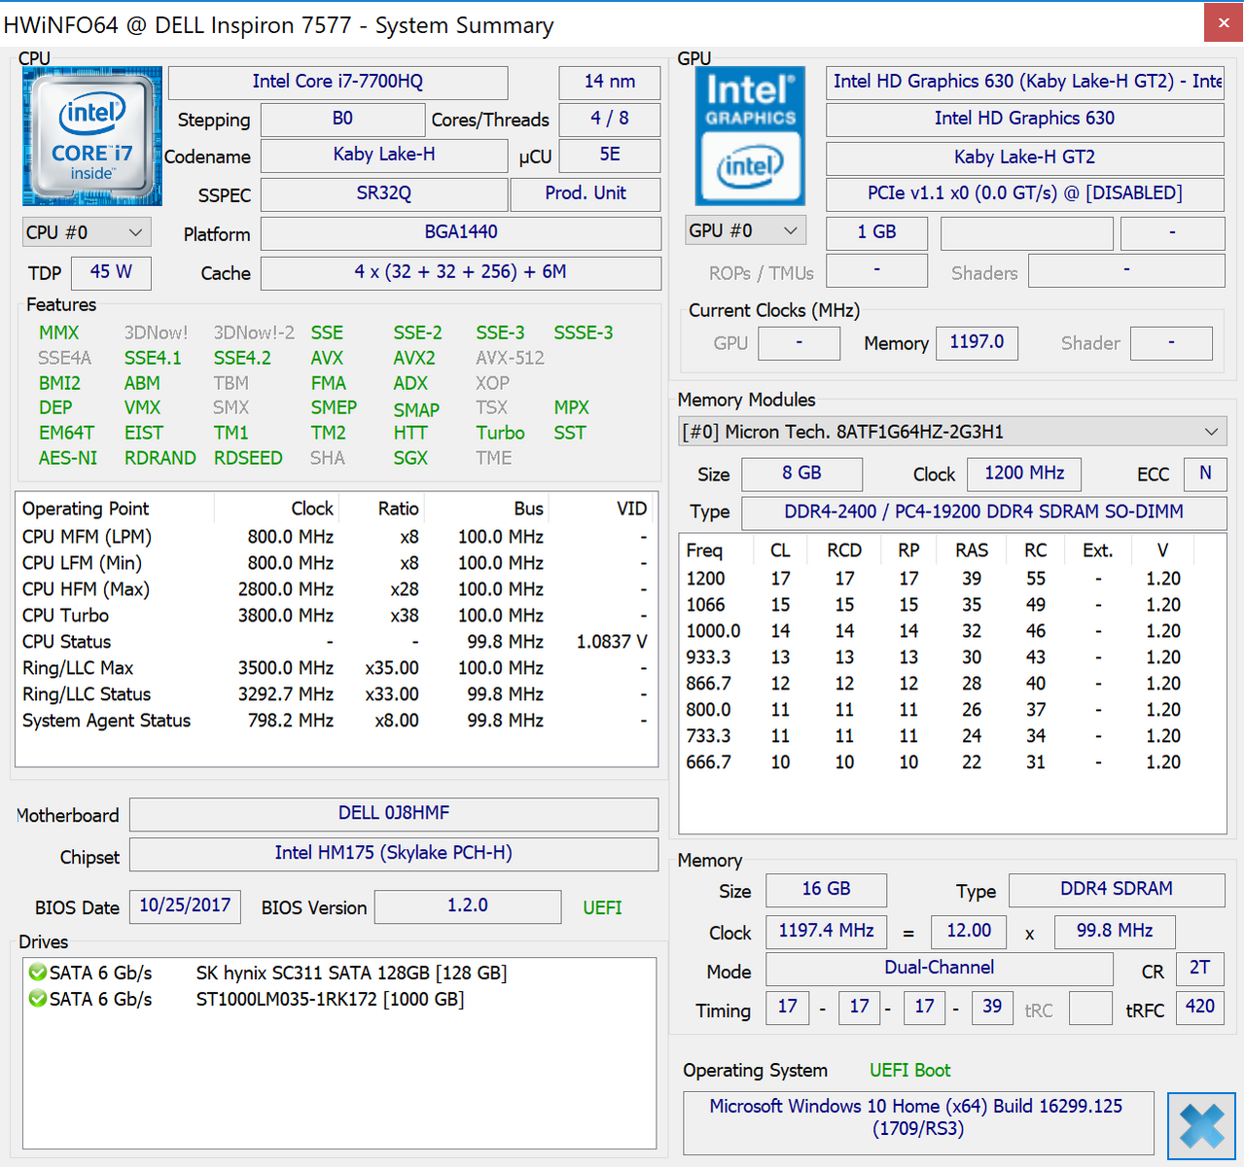
Task: Click the Prod. Unit field
Action: point(586,194)
